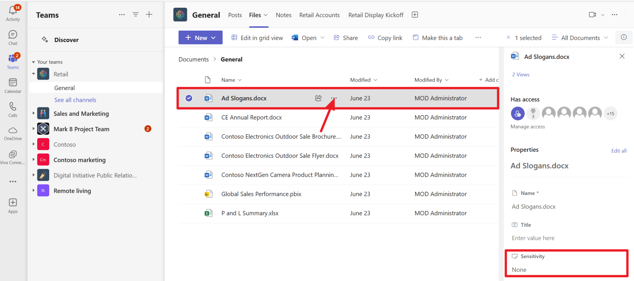The height and width of the screenshot is (281, 634).
Task: Switch to the Posts tab
Action: [235, 15]
